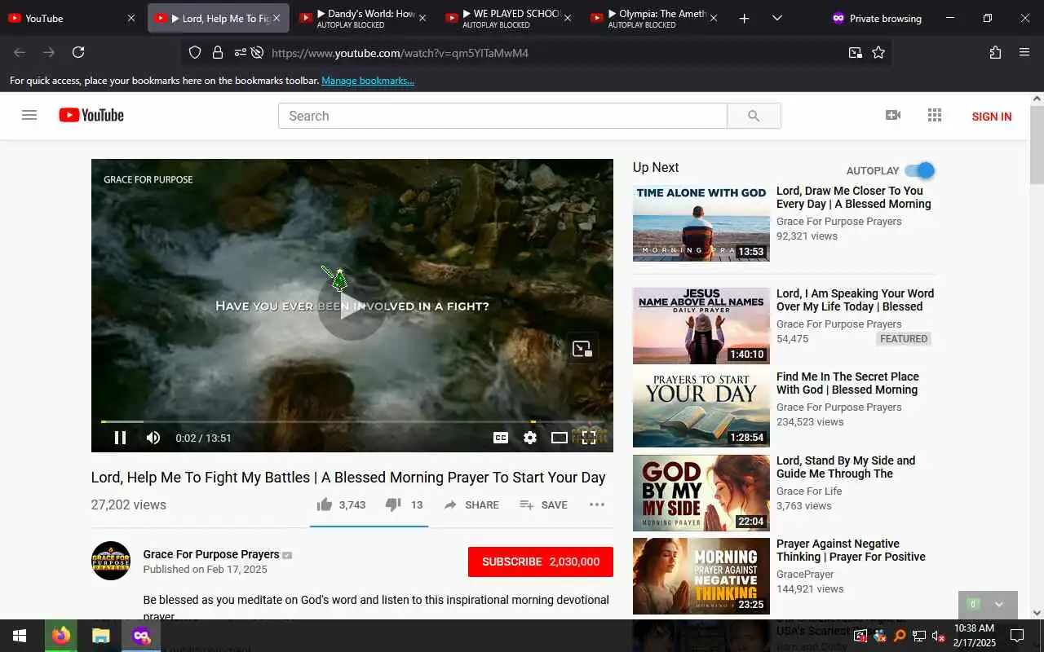Pause the video with the pause button
This screenshot has height=652, width=1044.
click(x=120, y=438)
